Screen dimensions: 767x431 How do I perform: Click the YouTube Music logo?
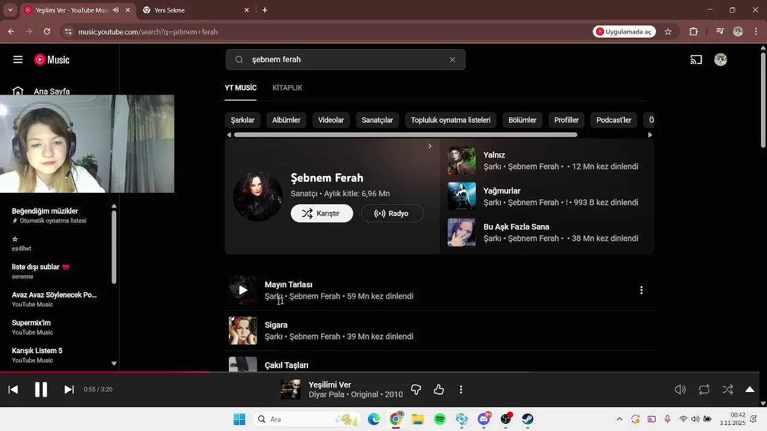(52, 60)
